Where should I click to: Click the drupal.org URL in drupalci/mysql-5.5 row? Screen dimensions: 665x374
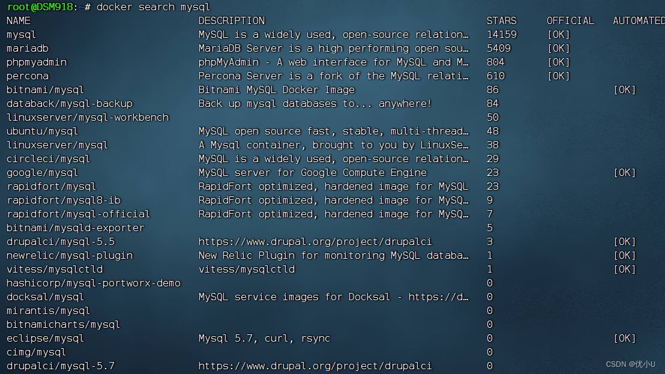pyautogui.click(x=315, y=242)
